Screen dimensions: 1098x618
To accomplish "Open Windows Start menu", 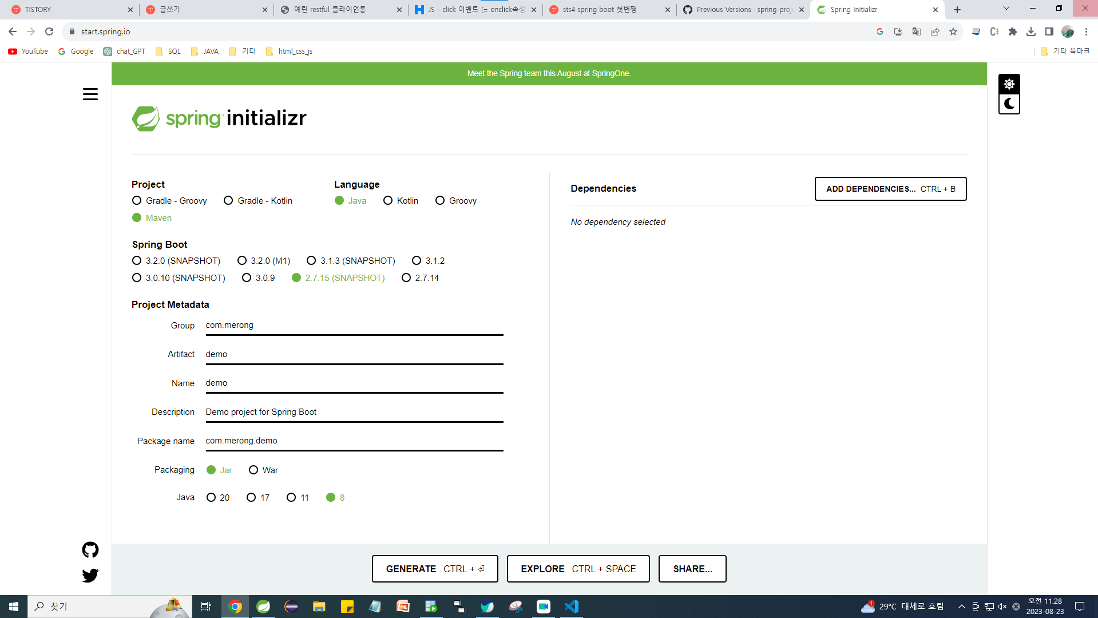I will pyautogui.click(x=14, y=607).
